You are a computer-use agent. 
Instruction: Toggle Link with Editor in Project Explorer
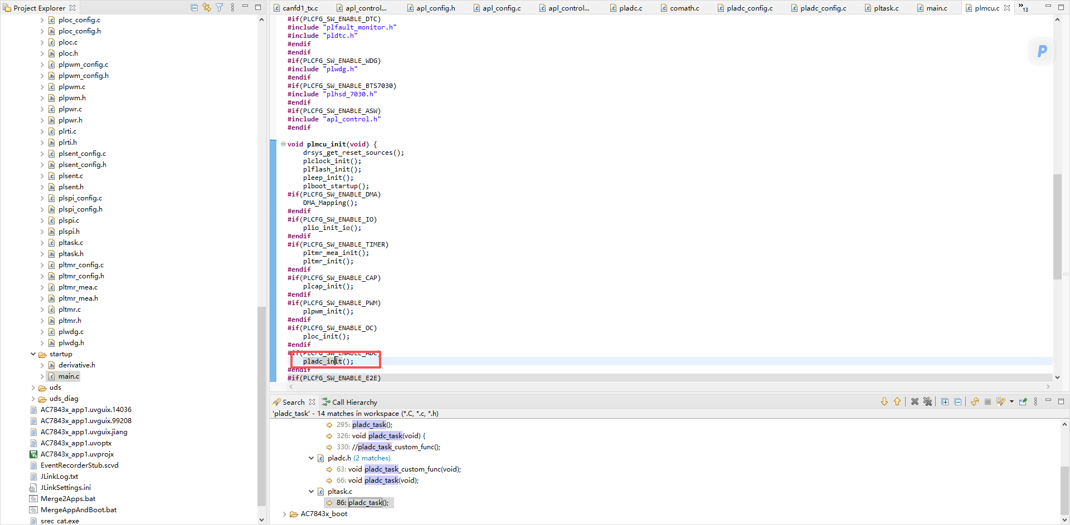[207, 8]
